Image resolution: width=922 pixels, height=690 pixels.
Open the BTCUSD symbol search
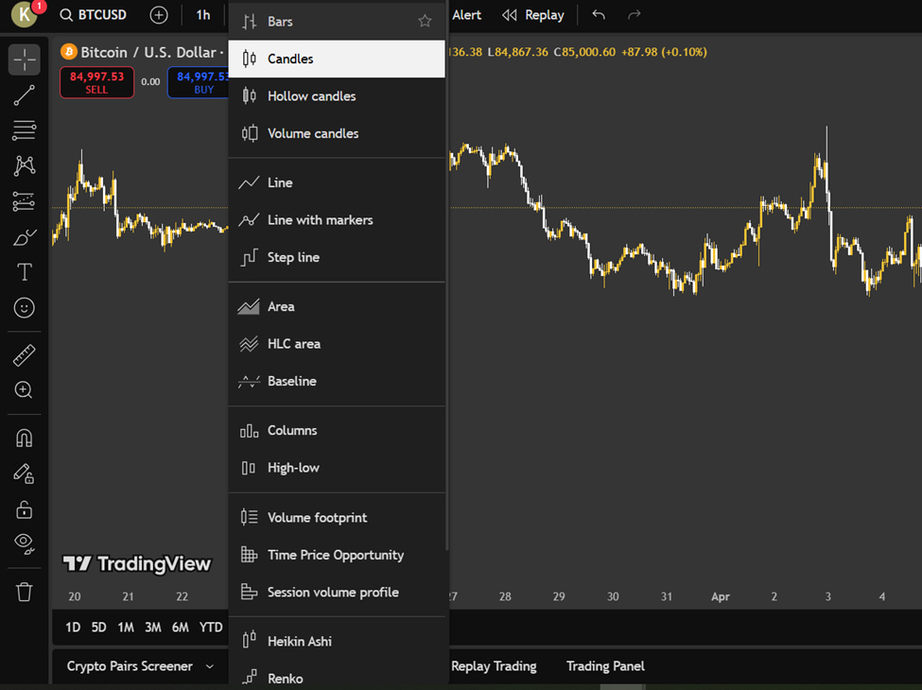[x=94, y=15]
